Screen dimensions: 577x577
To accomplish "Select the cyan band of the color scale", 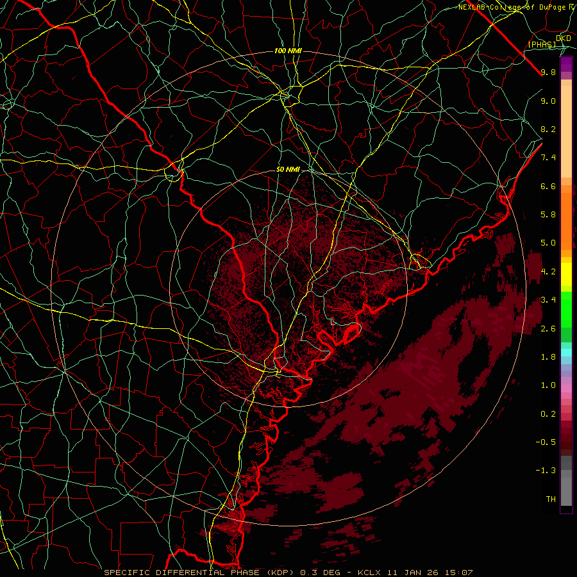I will [x=566, y=352].
